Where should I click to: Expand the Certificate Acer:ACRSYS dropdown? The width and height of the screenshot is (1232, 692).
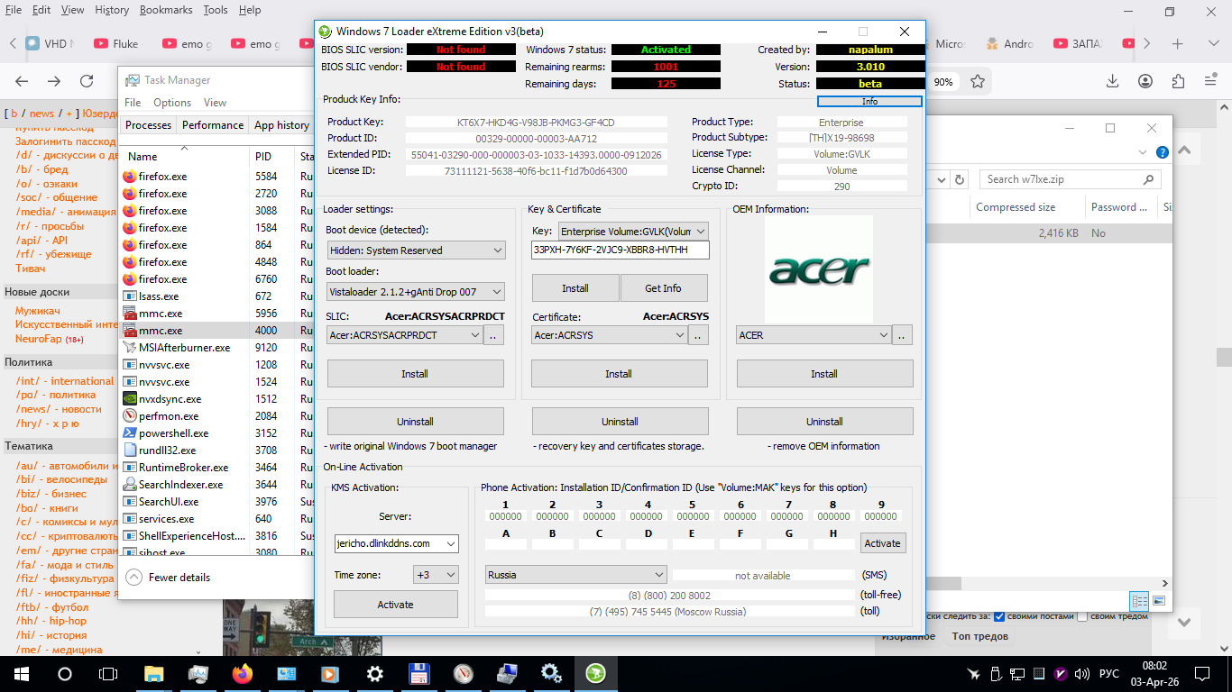[610, 335]
